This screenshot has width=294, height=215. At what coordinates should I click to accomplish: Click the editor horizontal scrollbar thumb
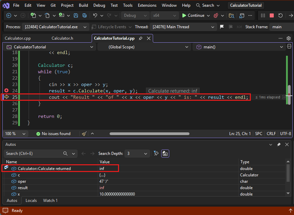tap(149, 134)
